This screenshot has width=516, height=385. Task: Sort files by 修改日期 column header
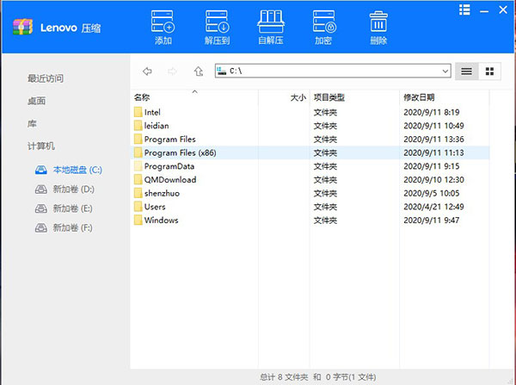pyautogui.click(x=419, y=97)
